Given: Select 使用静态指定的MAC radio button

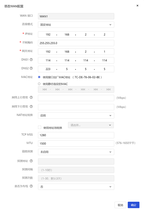Looking at the screenshot, I should pos(39,84).
